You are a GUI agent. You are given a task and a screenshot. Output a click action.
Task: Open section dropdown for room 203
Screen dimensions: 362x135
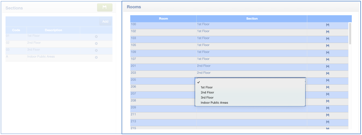(x=251, y=73)
